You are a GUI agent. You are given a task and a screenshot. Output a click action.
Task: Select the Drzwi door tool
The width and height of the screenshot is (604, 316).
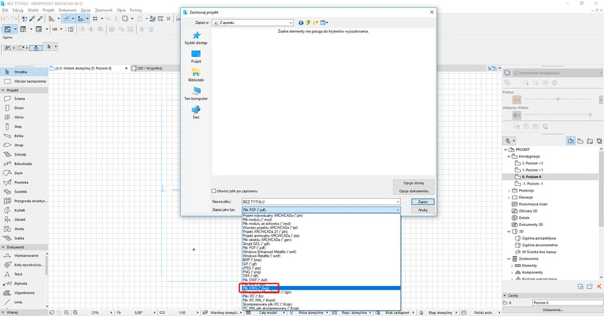[24, 108]
